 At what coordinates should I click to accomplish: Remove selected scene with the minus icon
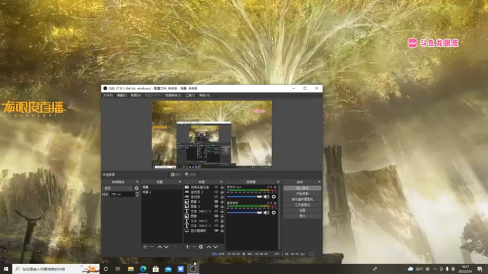point(152,247)
